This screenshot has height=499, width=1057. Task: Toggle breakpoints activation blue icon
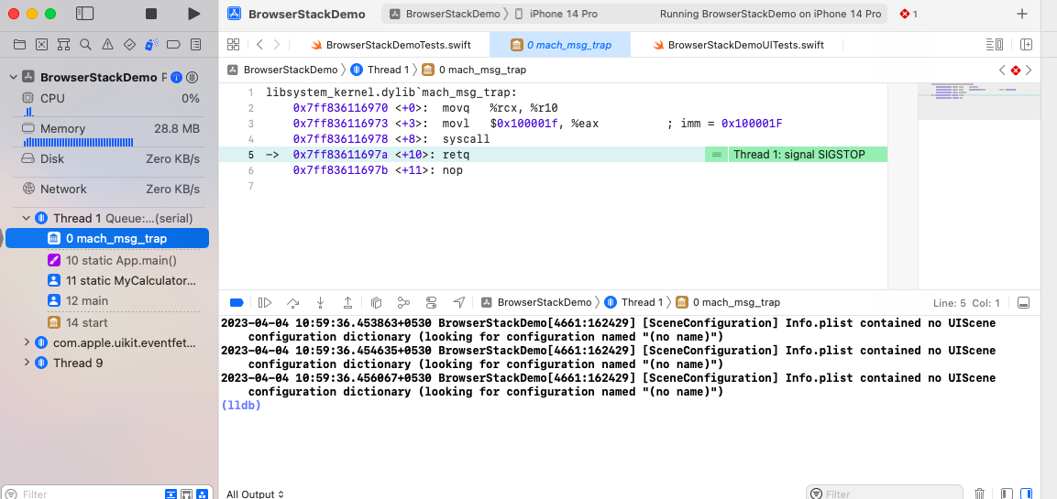(x=236, y=302)
